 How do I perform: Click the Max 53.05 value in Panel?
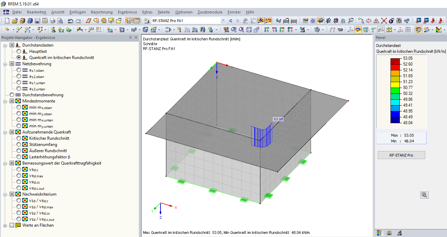409,136
